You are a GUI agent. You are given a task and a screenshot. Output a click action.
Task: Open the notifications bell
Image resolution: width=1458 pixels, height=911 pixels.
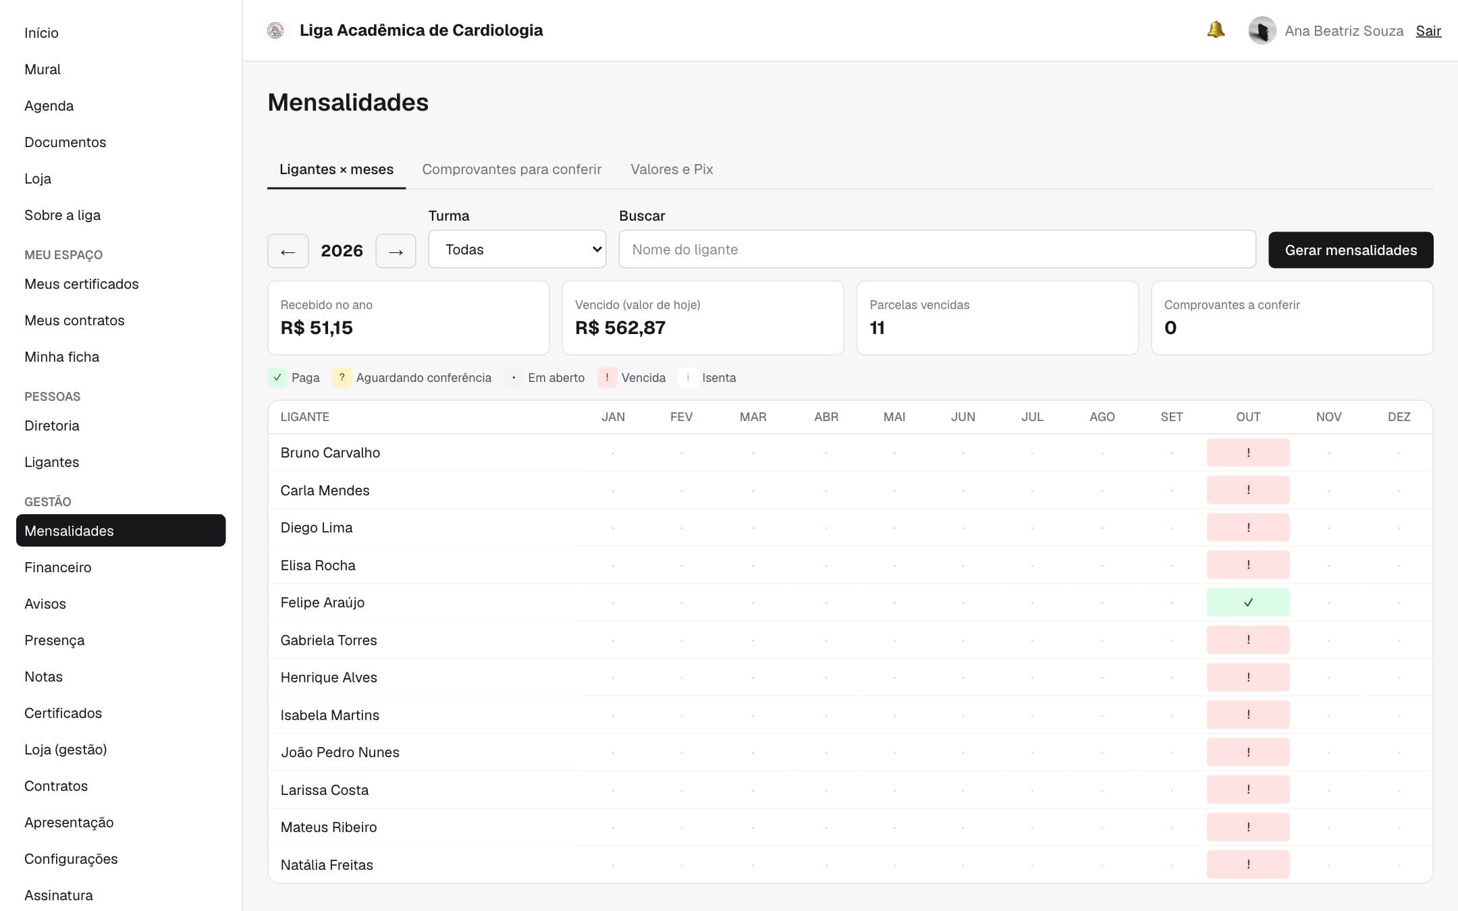pyautogui.click(x=1216, y=30)
